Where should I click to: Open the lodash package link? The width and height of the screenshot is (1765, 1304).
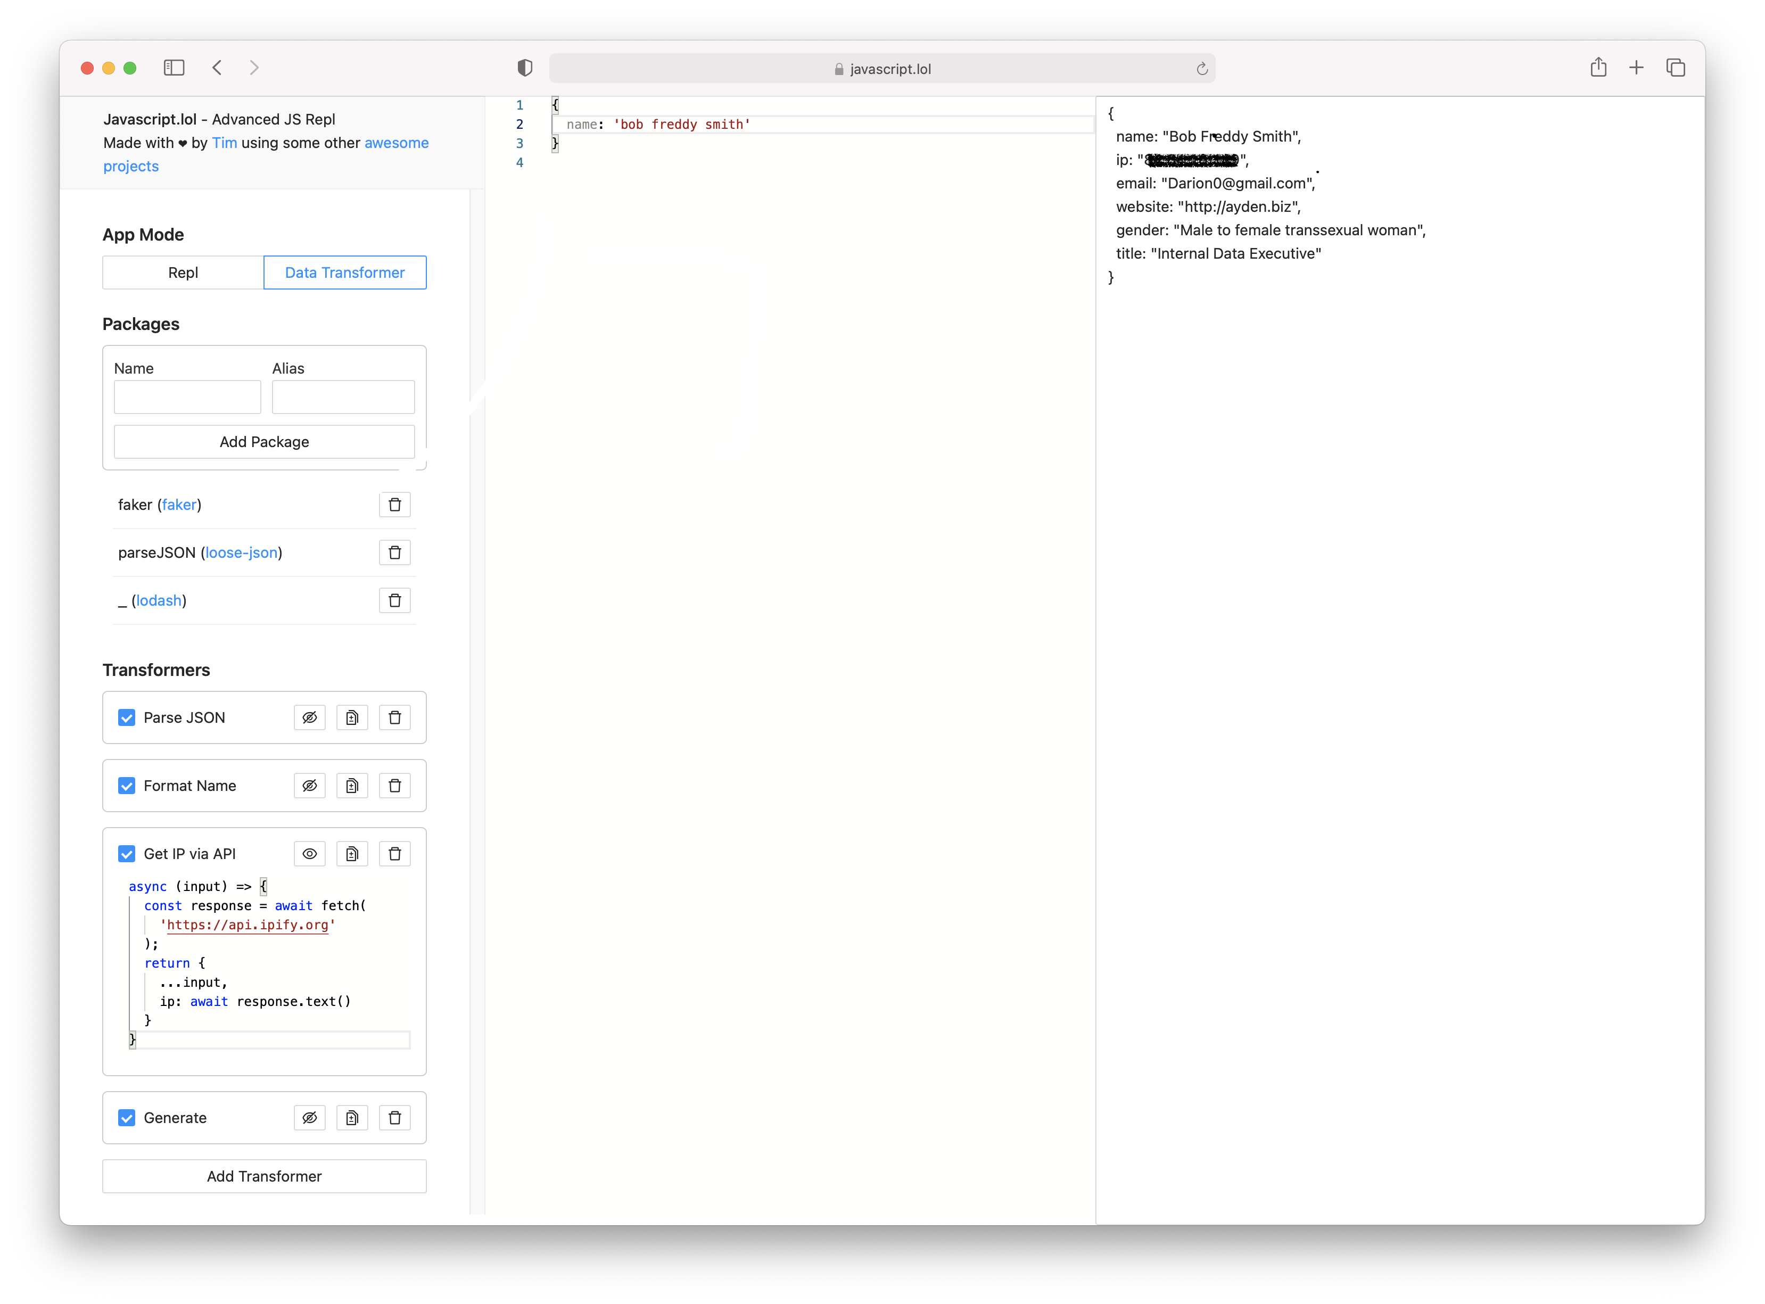tap(159, 601)
